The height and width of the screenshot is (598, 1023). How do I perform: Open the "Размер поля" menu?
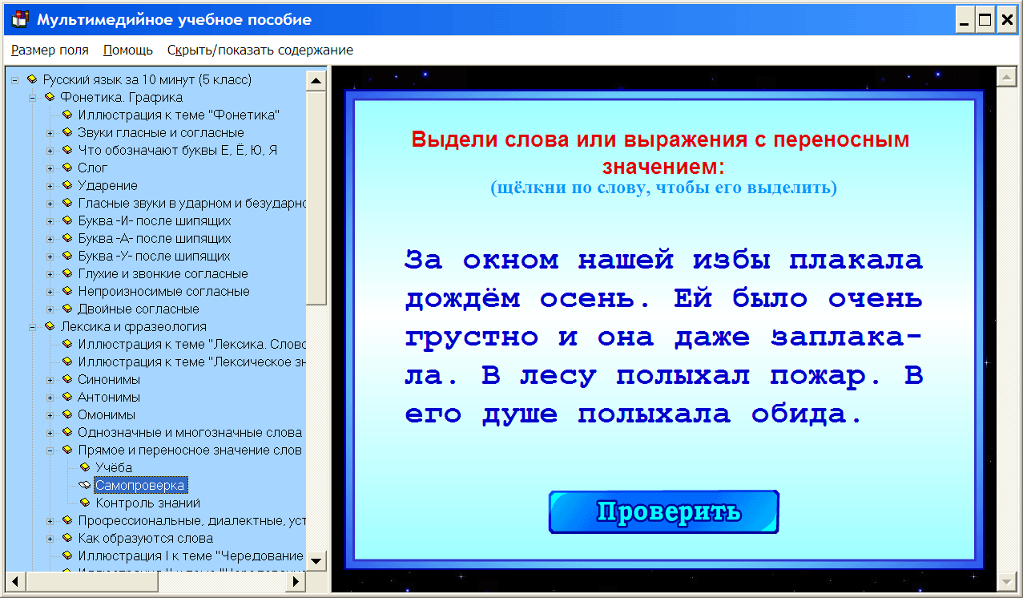[50, 49]
